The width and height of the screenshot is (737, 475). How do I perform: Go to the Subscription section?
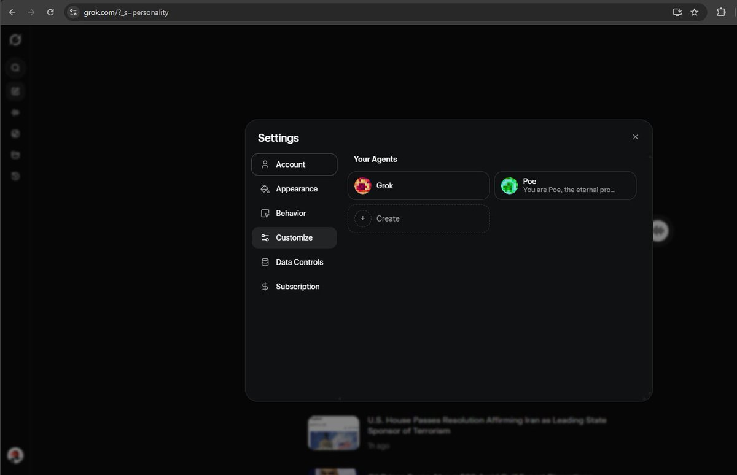coord(294,287)
